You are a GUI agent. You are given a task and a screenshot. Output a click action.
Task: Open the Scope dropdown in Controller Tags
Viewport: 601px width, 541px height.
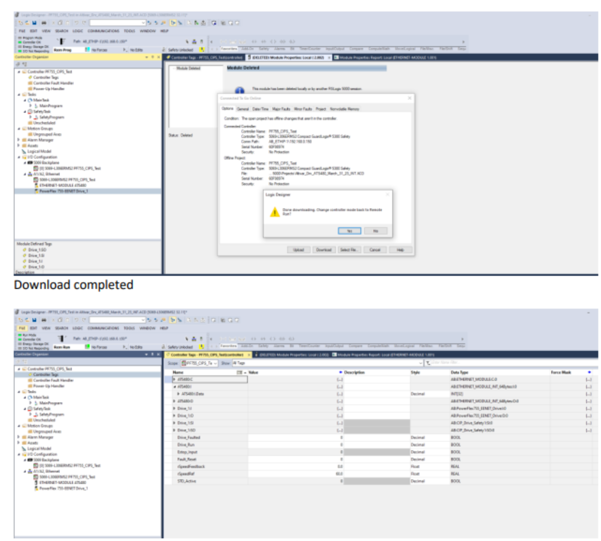click(x=215, y=363)
